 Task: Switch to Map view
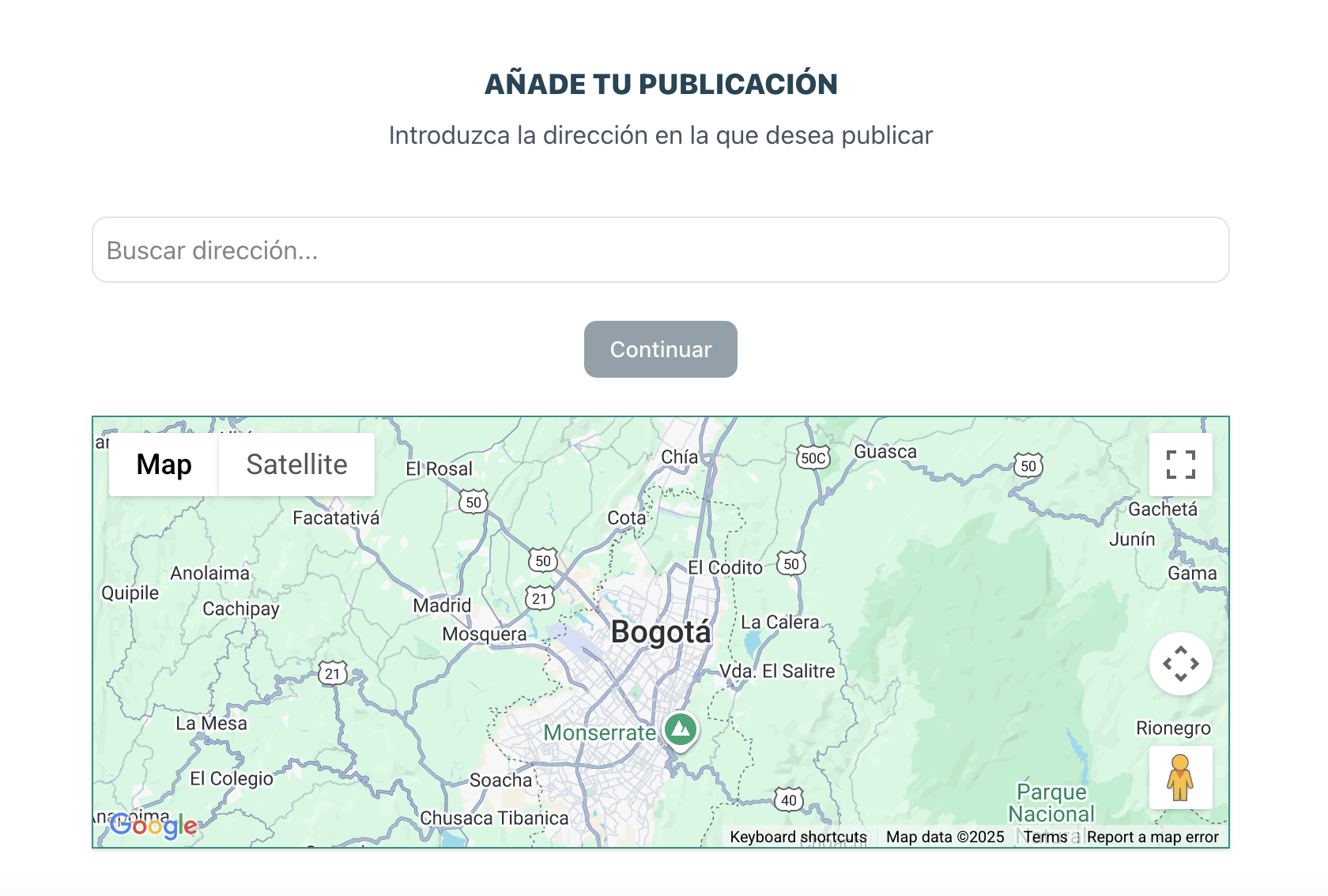(x=163, y=465)
